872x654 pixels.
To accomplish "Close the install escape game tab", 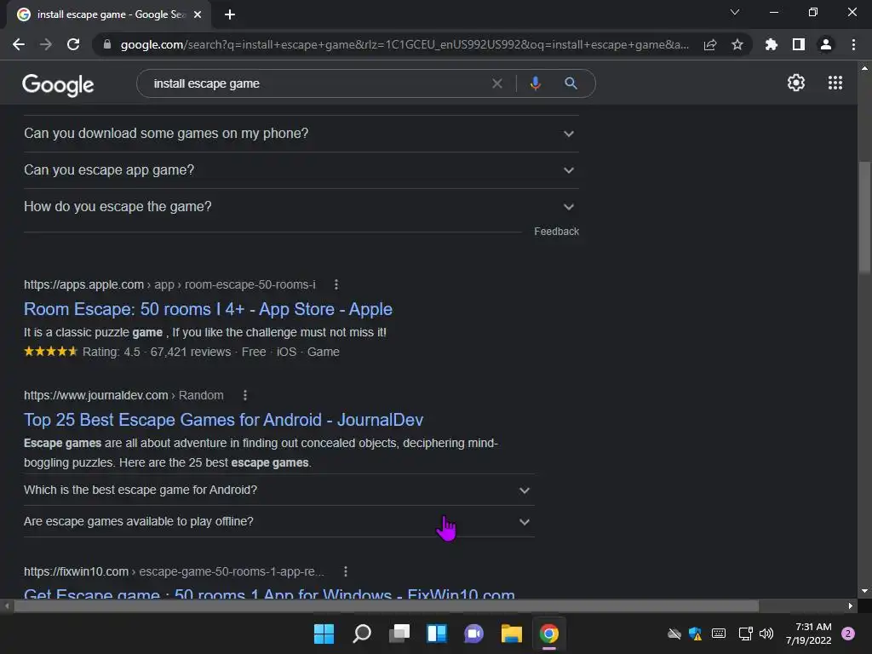I will (x=198, y=14).
